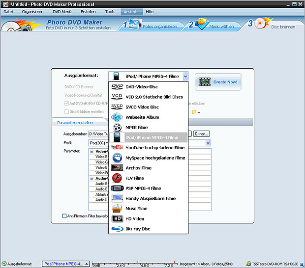Click the Ausgabeordner path field
The width and height of the screenshot is (305, 268).
(98, 134)
